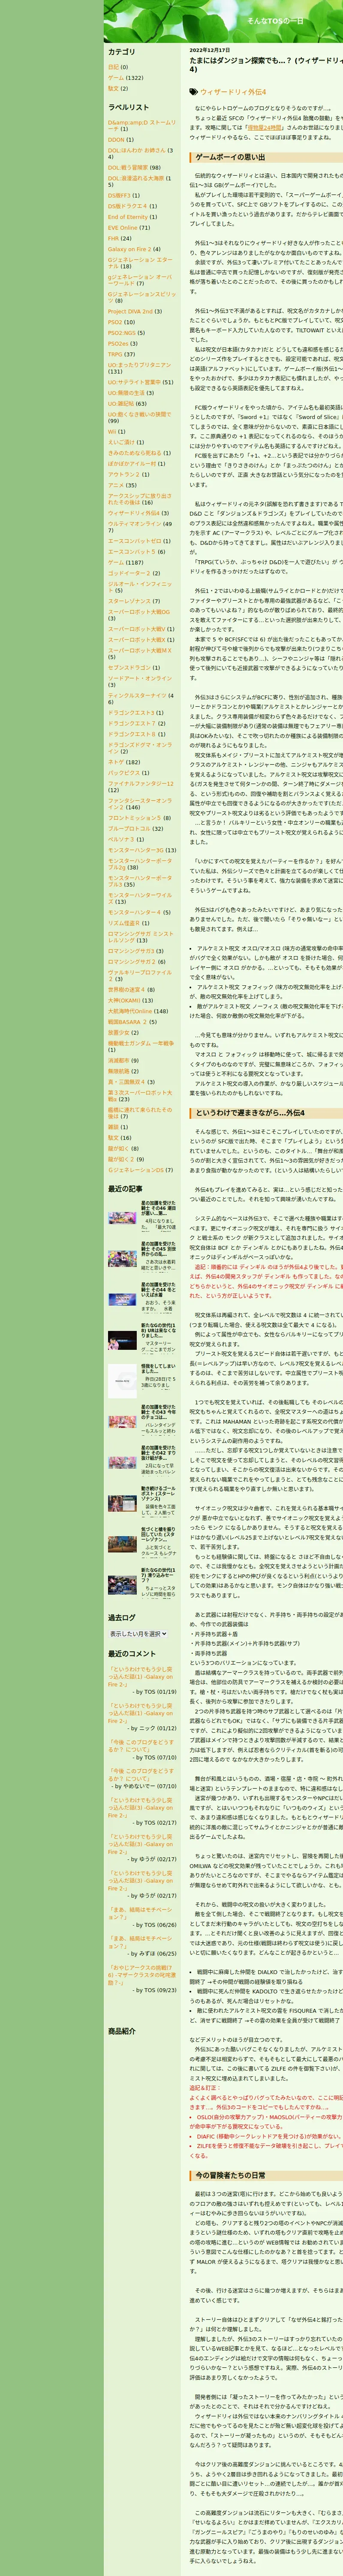Open the ゲーム (1322) category

point(116,78)
